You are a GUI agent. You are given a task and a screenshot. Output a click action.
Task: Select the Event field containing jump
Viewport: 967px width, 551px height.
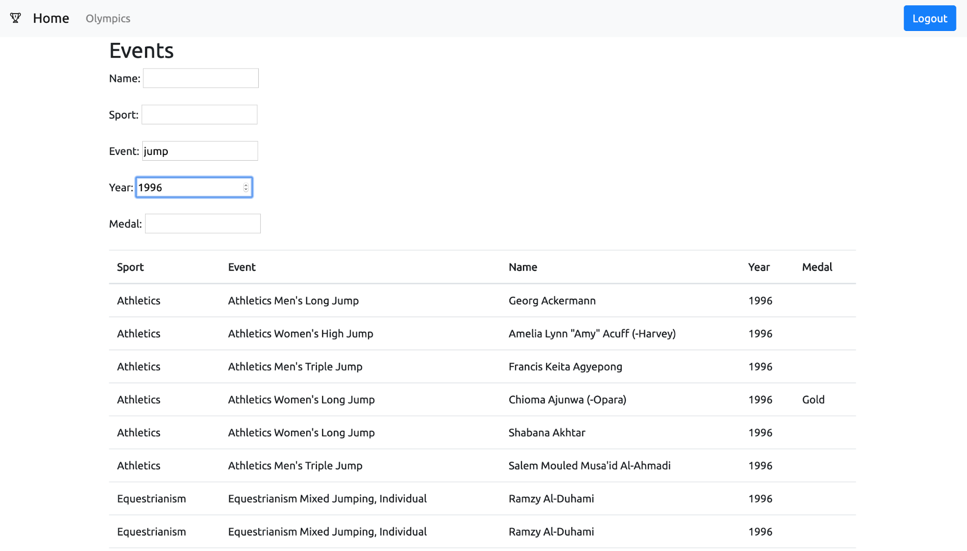(x=200, y=151)
